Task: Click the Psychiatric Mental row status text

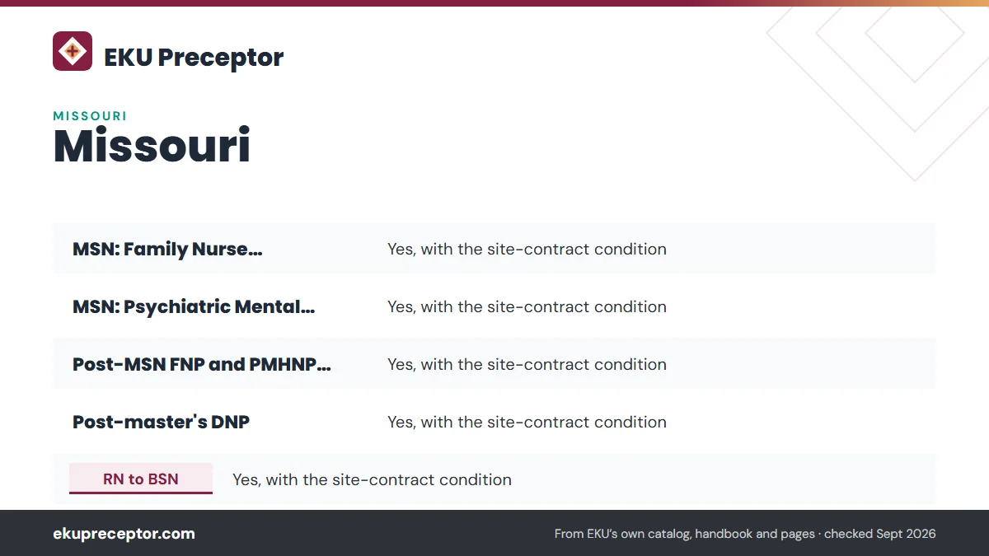Action: (x=527, y=306)
